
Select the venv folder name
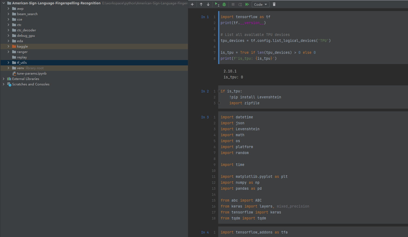coord(21,68)
